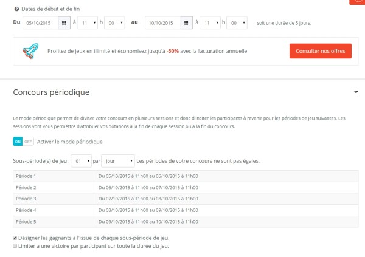365x257 pixels.
Task: Collapse the Concours périodique section chevron
Action: [355, 92]
